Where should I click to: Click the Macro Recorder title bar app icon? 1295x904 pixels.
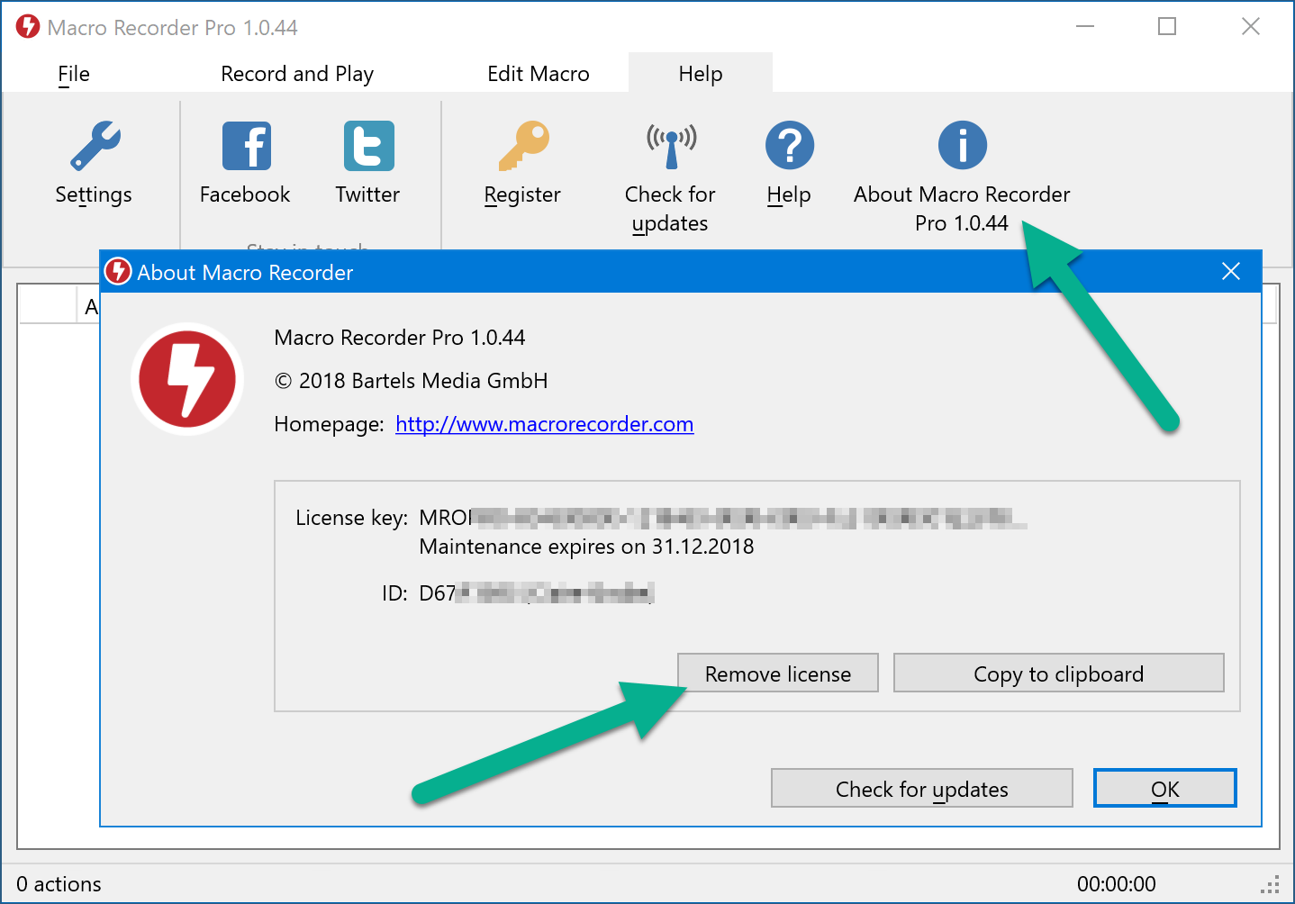tap(28, 27)
